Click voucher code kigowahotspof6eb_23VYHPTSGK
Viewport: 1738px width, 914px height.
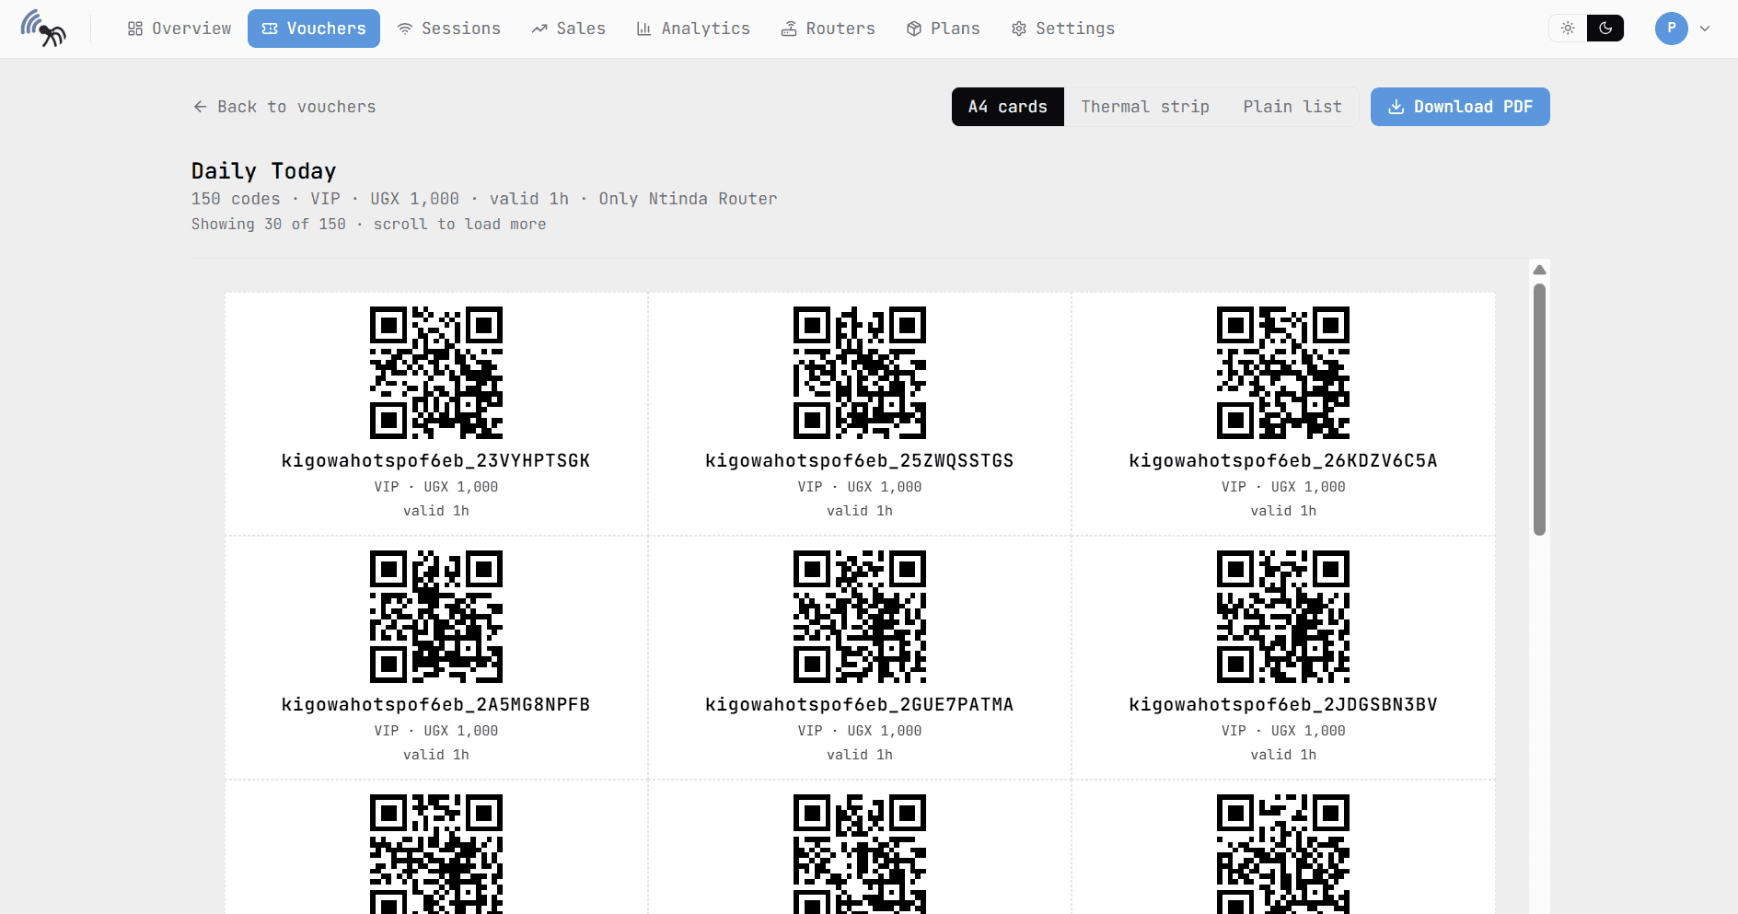click(436, 461)
